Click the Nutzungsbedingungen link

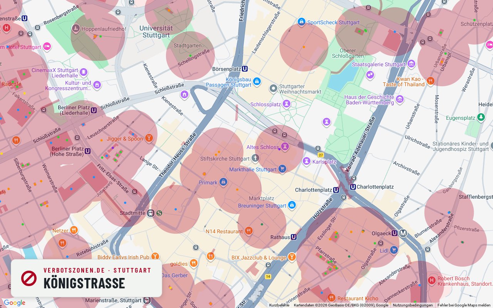[413, 305]
